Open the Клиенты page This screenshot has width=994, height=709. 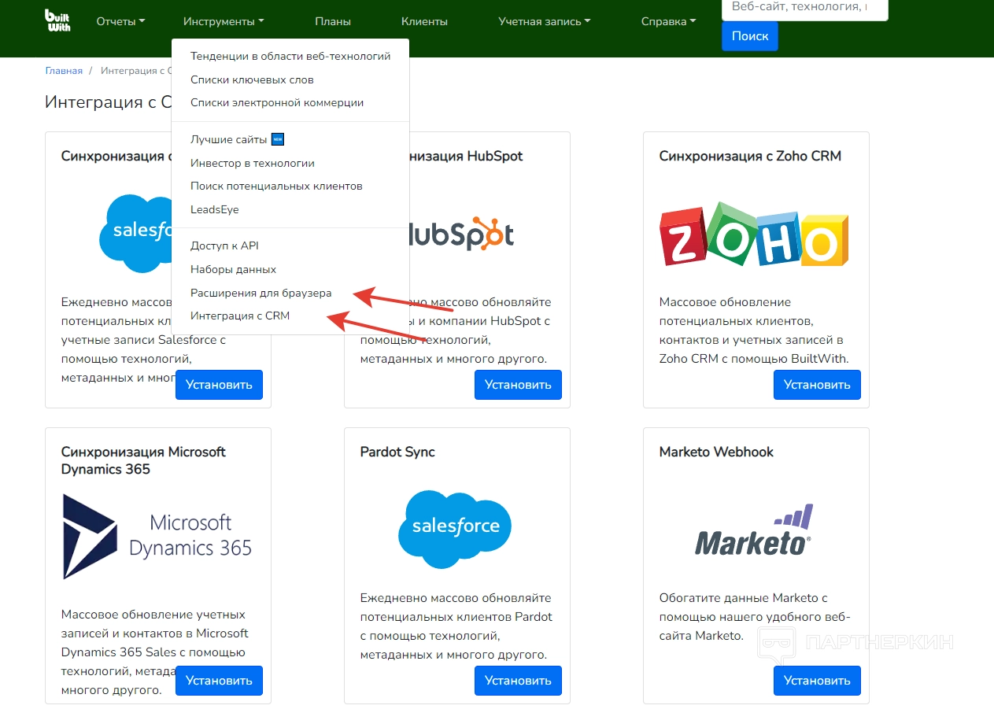click(424, 22)
